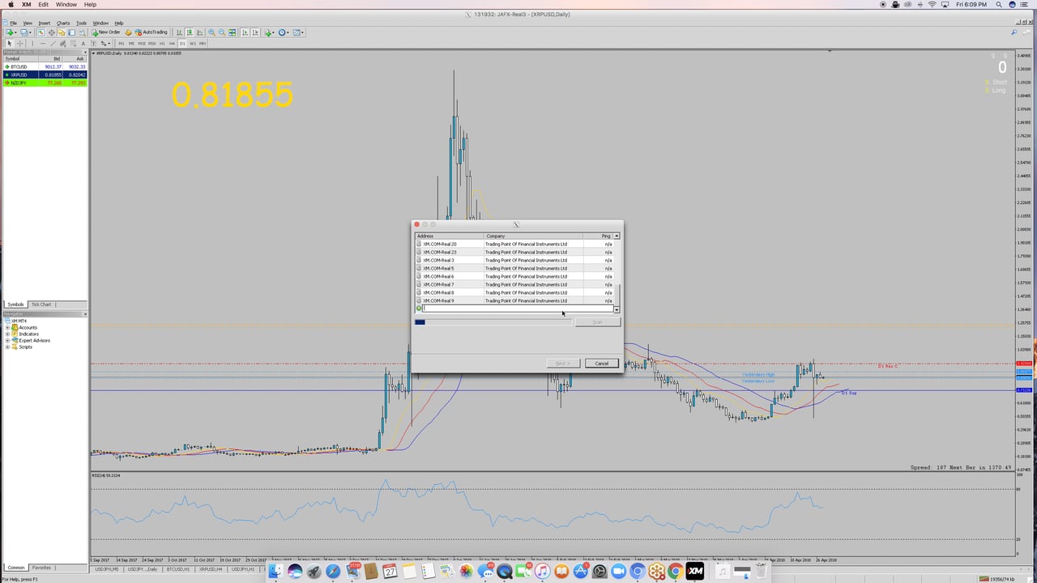The width and height of the screenshot is (1037, 583).
Task: Toggle chart shift icon
Action: pyautogui.click(x=254, y=32)
